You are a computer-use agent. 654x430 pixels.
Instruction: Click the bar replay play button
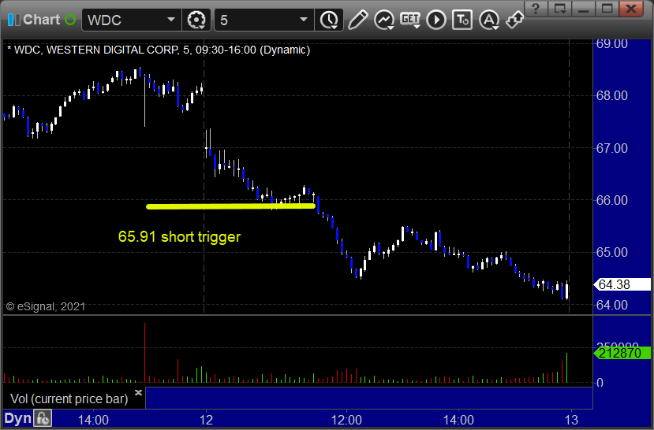coord(436,20)
